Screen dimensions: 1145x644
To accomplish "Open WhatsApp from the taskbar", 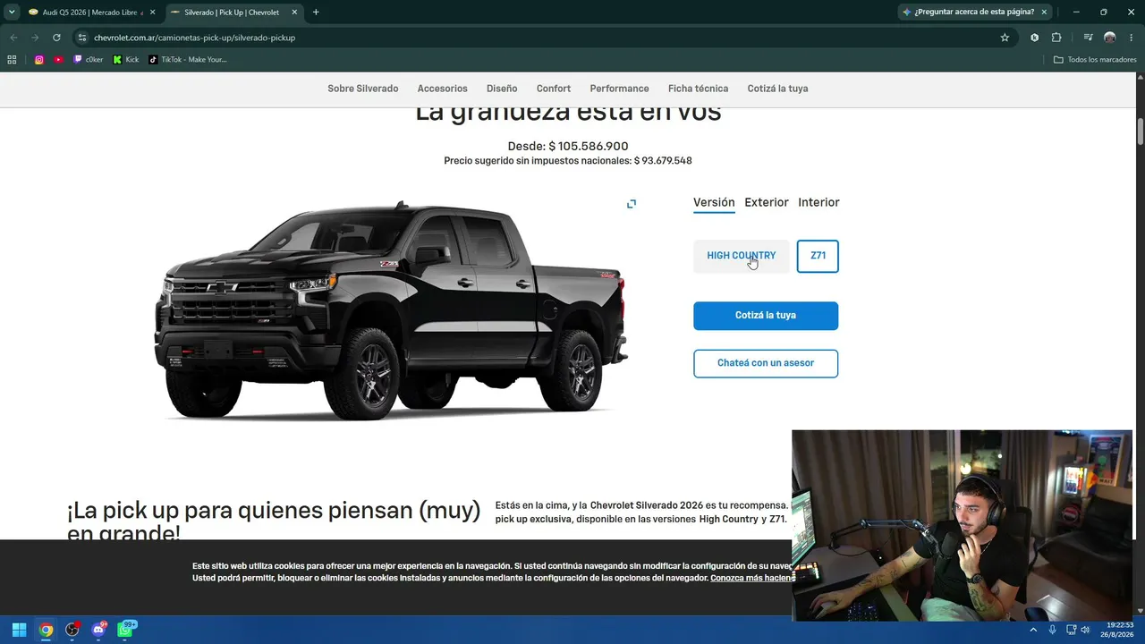I will 126,630.
